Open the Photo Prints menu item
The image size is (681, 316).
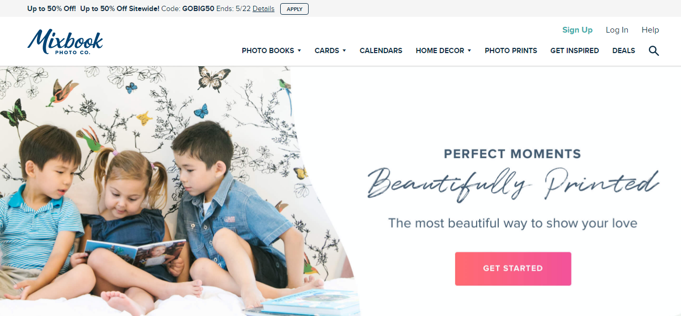pyautogui.click(x=511, y=50)
